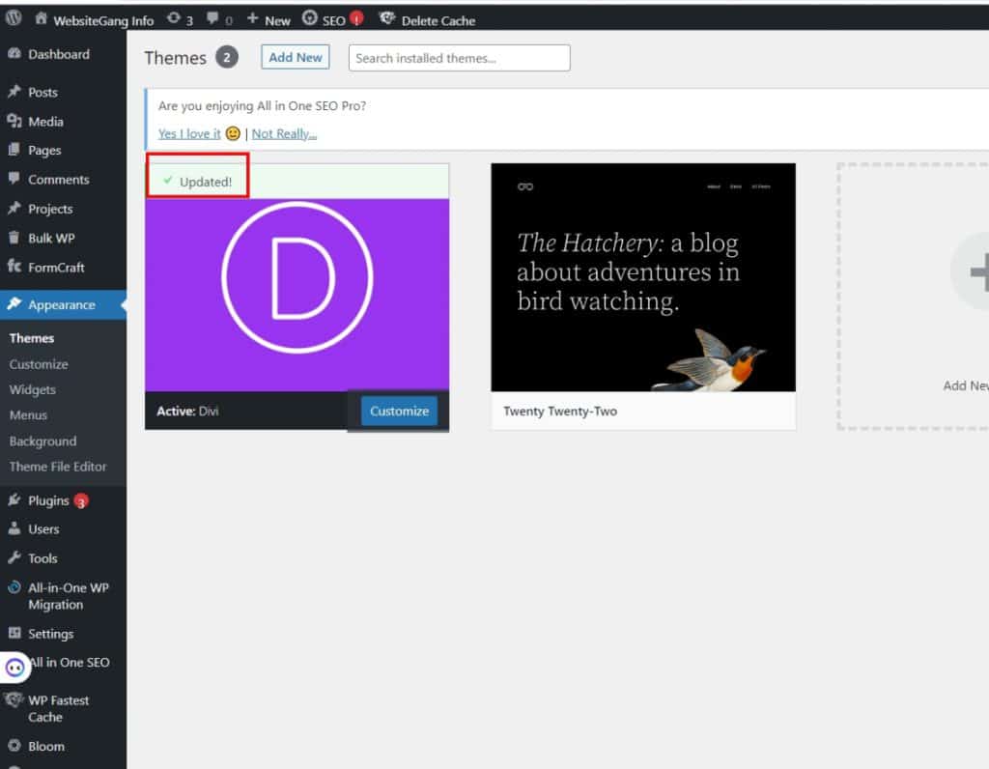Click the Comments speech bubble sidebar icon
989x769 pixels.
click(x=14, y=179)
